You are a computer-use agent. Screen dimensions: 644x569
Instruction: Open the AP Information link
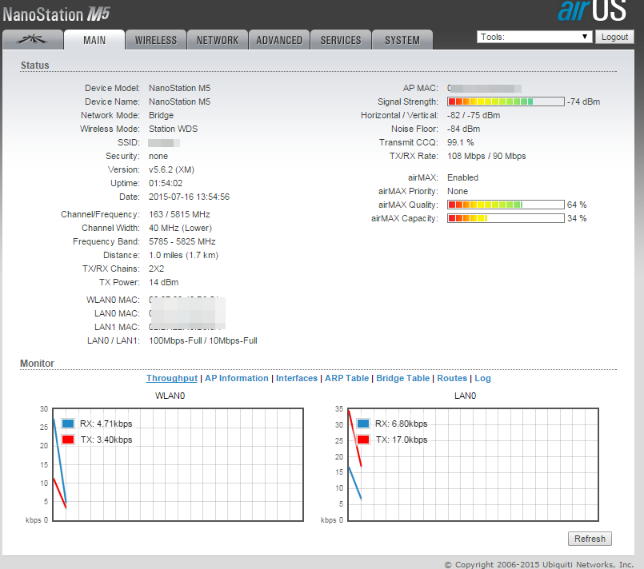pos(237,378)
